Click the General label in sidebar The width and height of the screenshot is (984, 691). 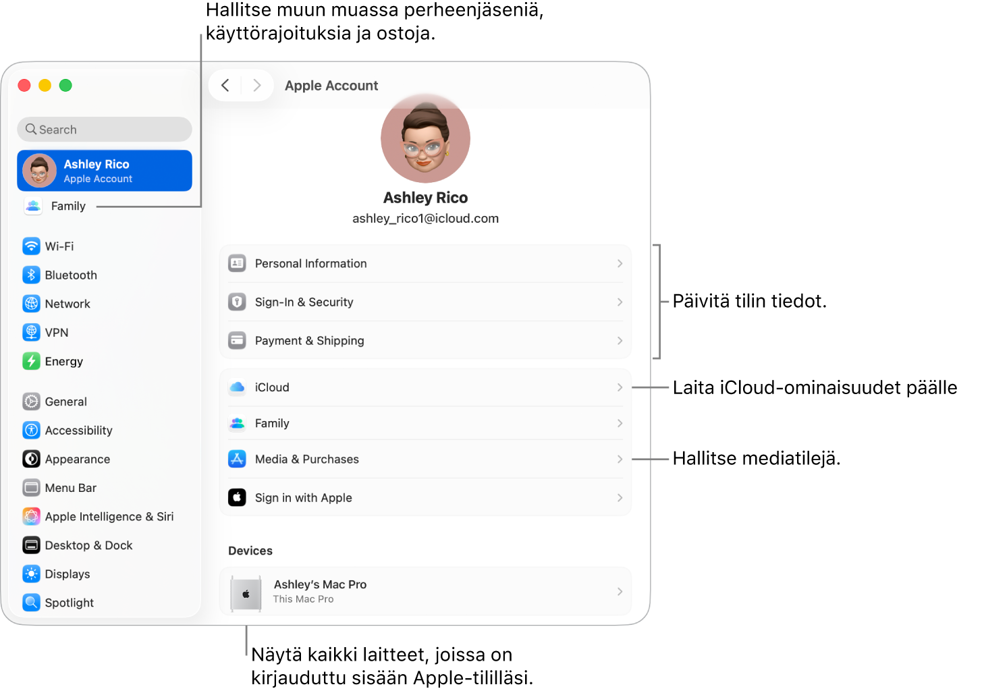66,402
